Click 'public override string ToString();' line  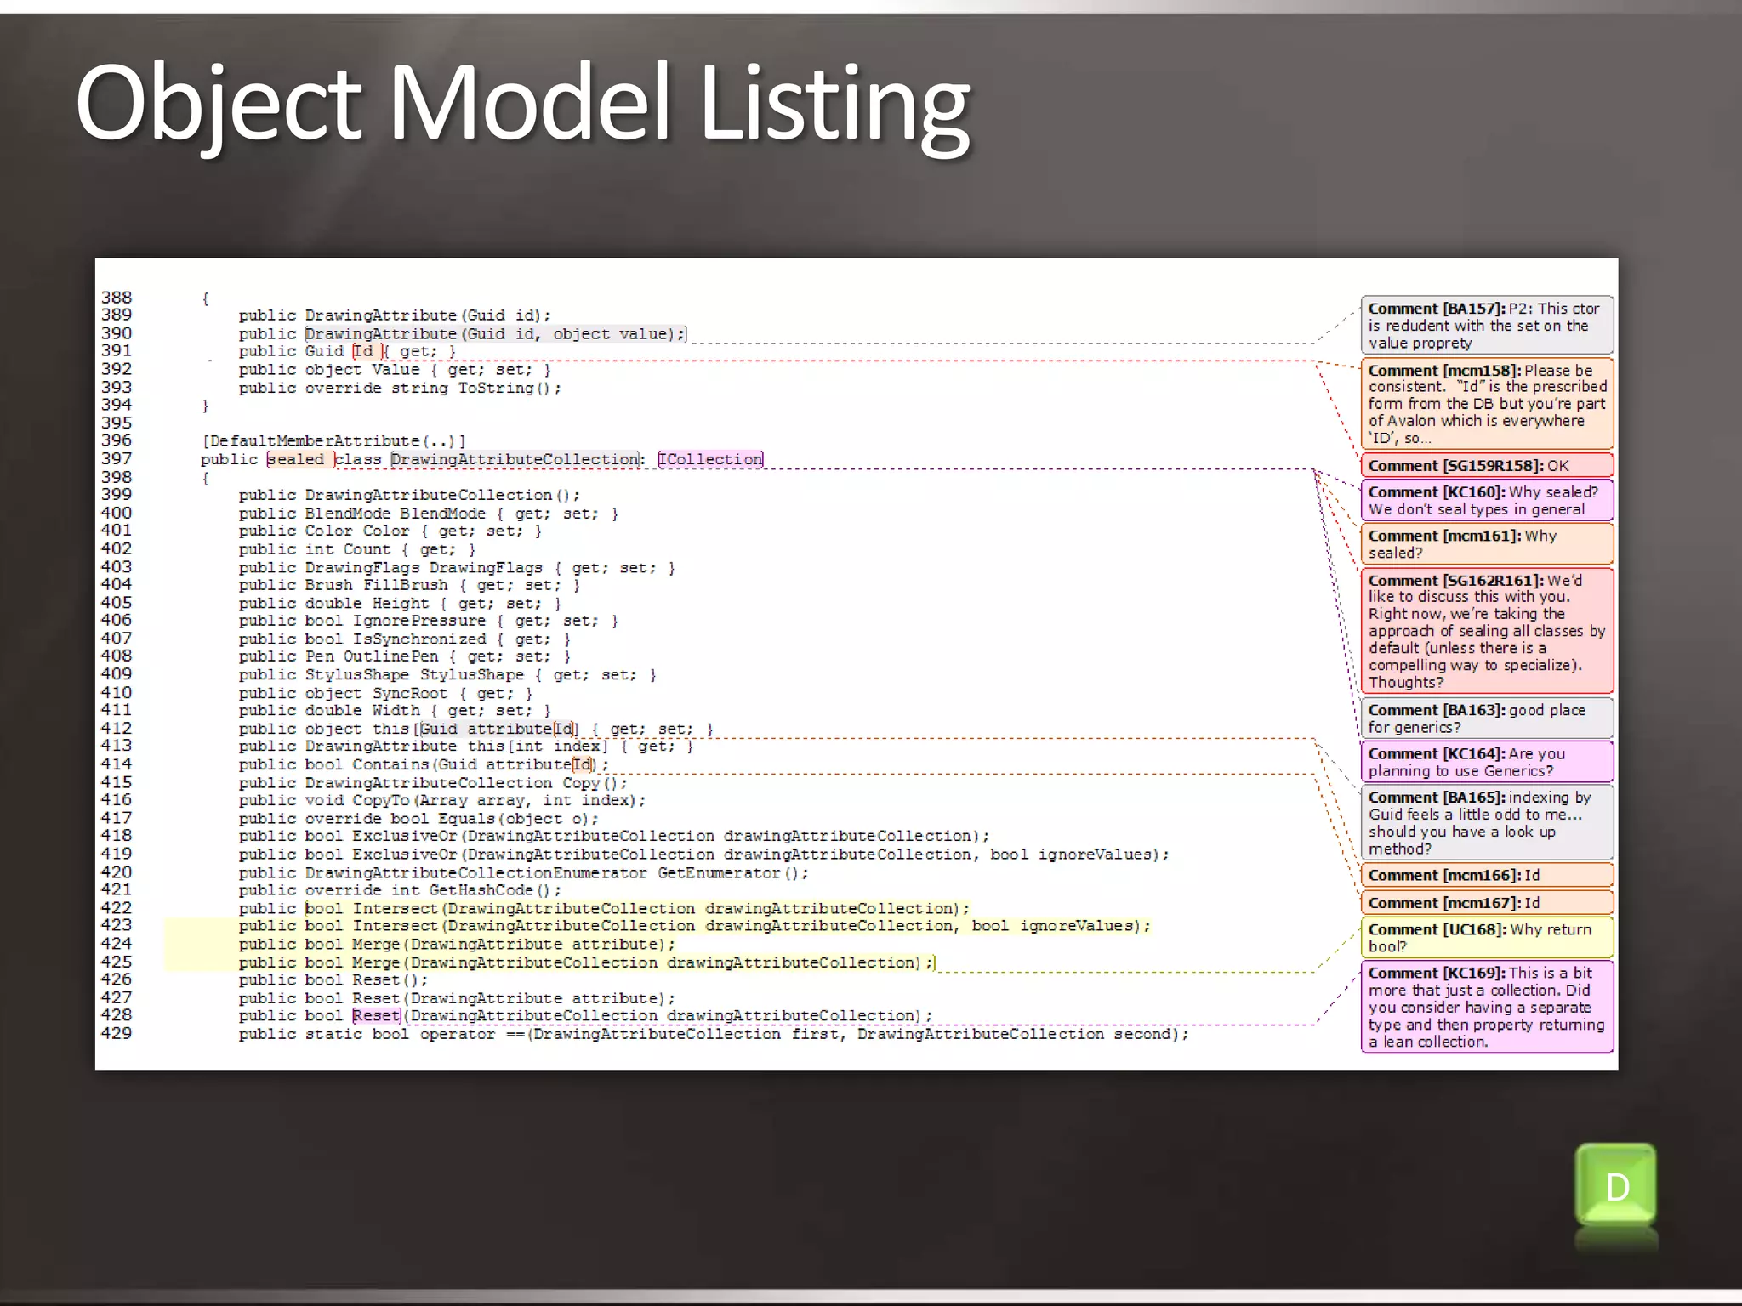point(400,388)
